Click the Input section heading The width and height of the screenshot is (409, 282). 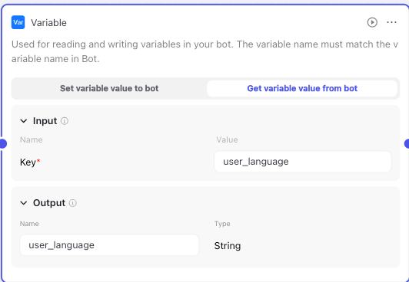(x=45, y=121)
